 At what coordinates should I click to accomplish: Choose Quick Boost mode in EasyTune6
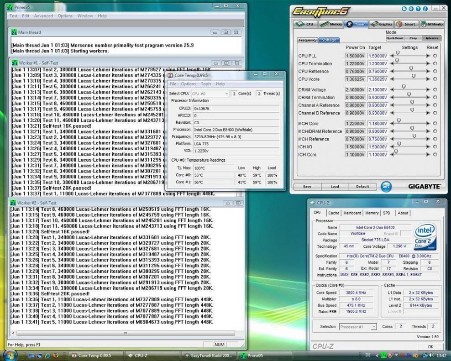pos(394,38)
